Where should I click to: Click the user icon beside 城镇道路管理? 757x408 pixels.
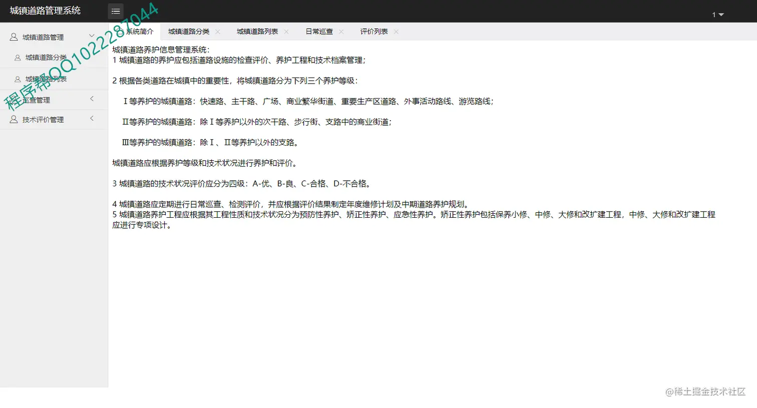click(x=13, y=37)
